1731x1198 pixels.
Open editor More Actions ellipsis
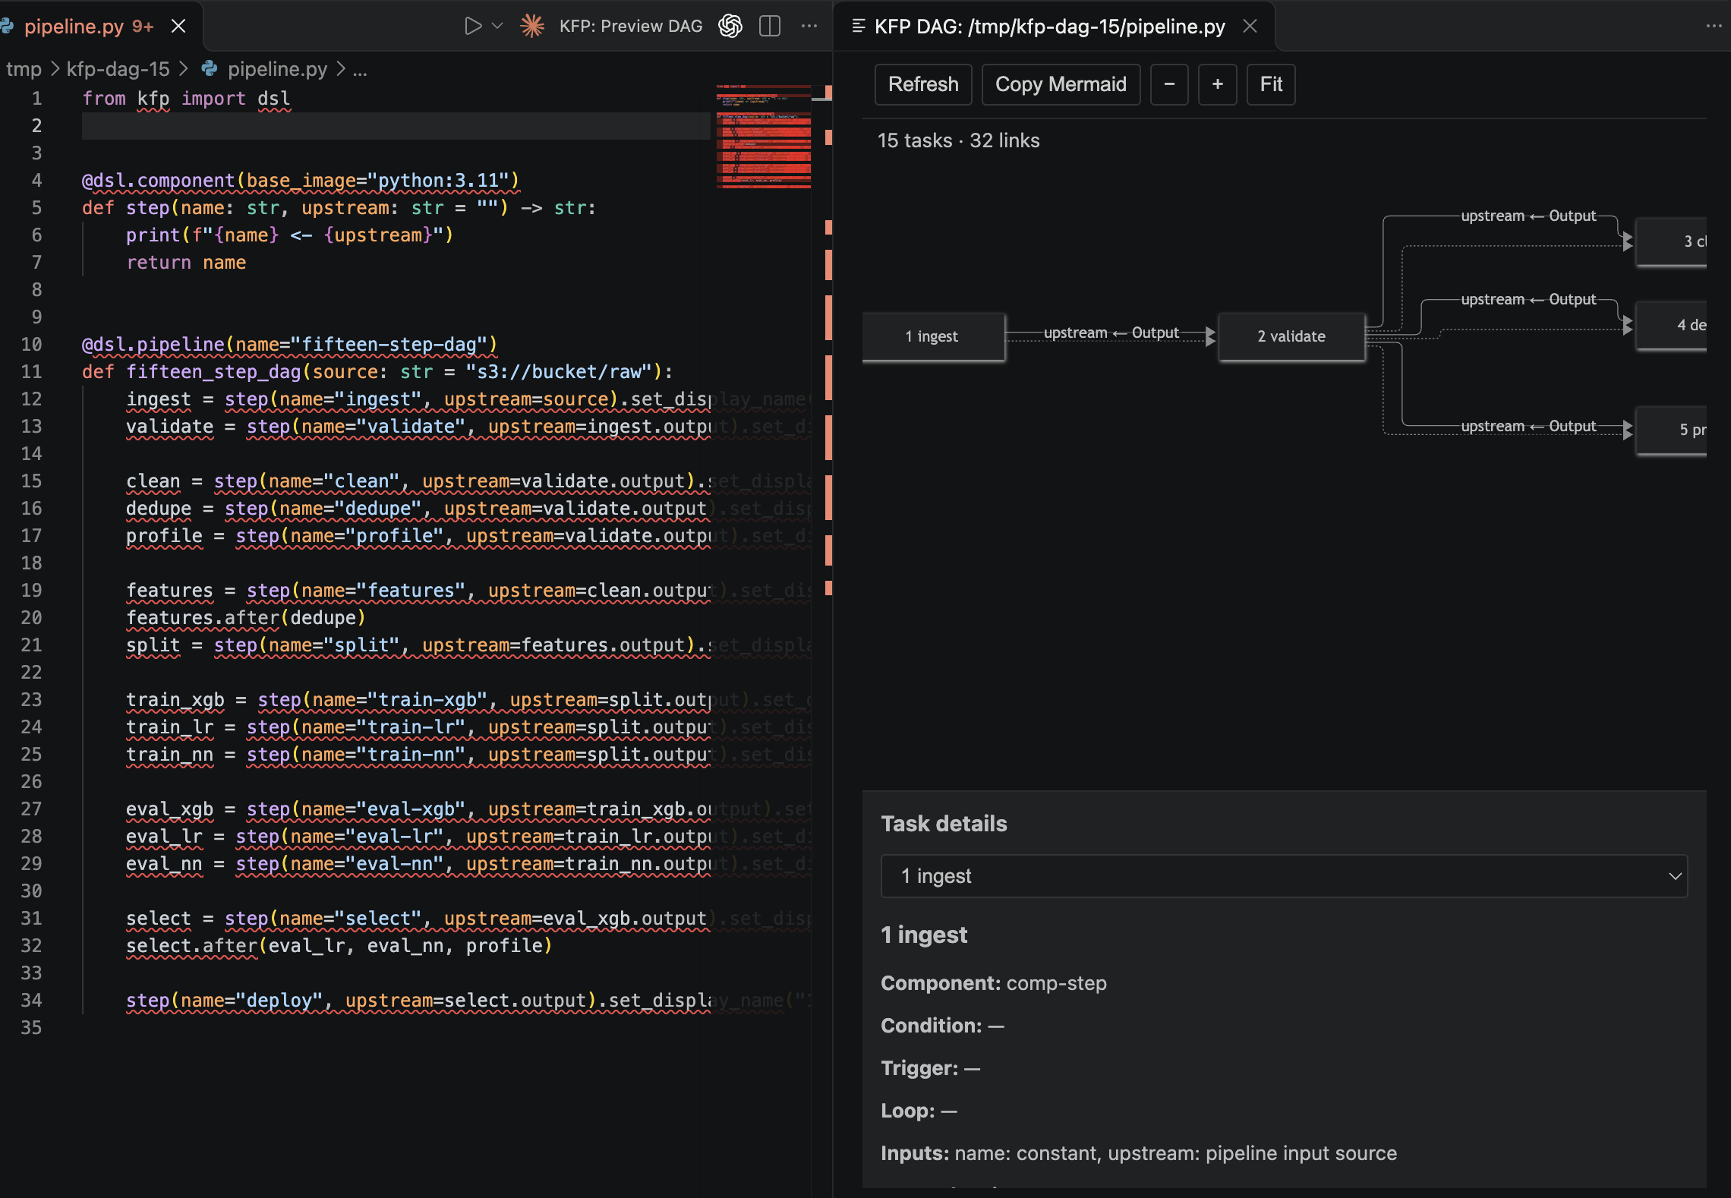(809, 27)
